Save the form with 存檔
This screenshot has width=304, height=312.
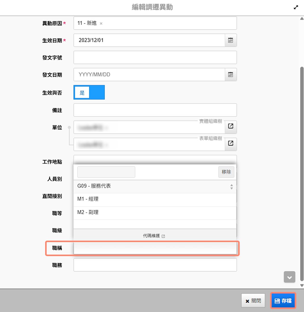point(283,301)
